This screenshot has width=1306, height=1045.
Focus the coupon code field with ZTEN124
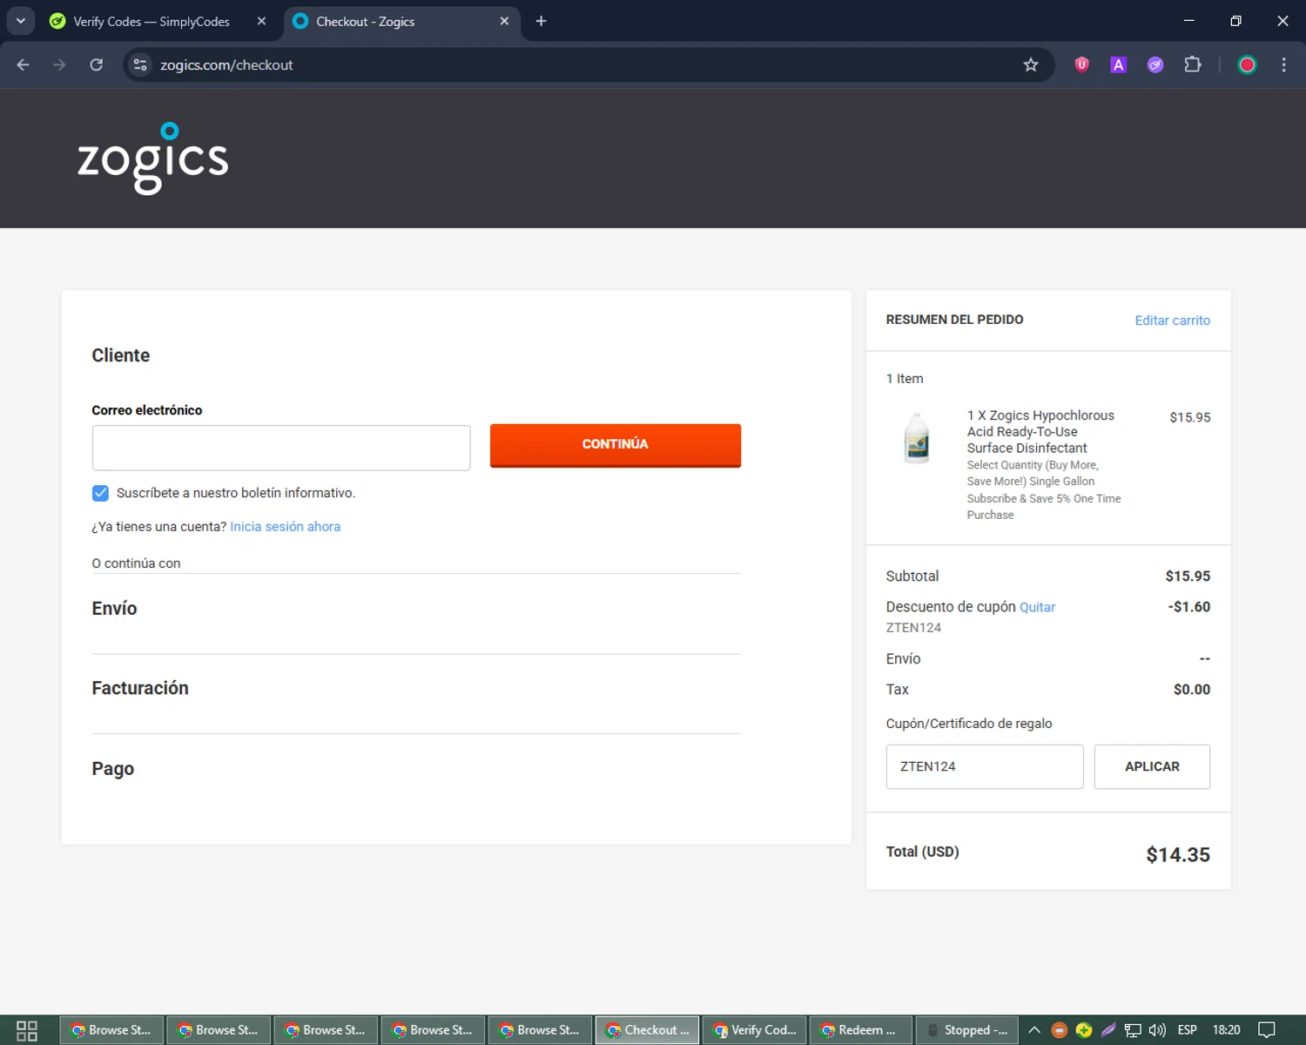(x=985, y=766)
